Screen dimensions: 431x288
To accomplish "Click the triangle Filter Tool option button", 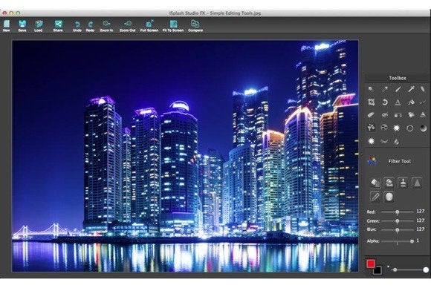I will (x=417, y=183).
